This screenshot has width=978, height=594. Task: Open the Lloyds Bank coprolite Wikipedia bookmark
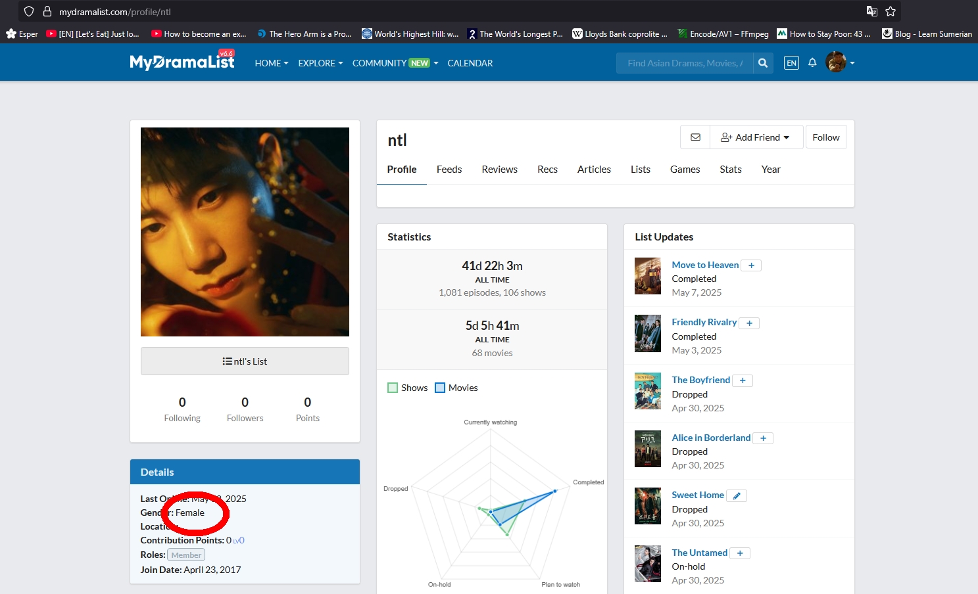620,34
